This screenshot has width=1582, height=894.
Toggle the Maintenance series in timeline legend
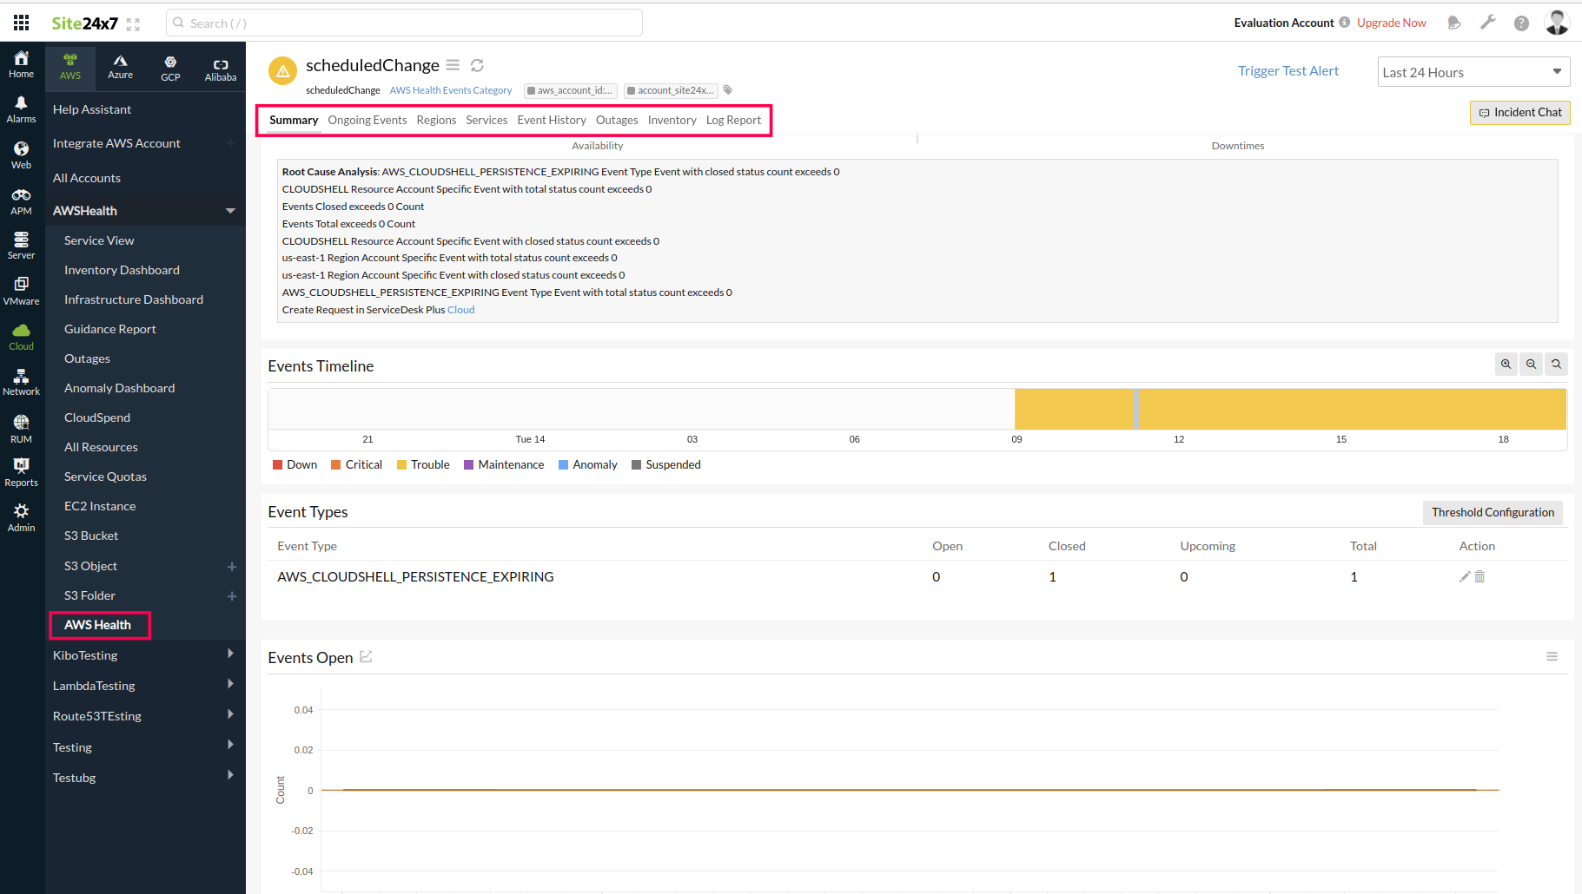(x=504, y=464)
